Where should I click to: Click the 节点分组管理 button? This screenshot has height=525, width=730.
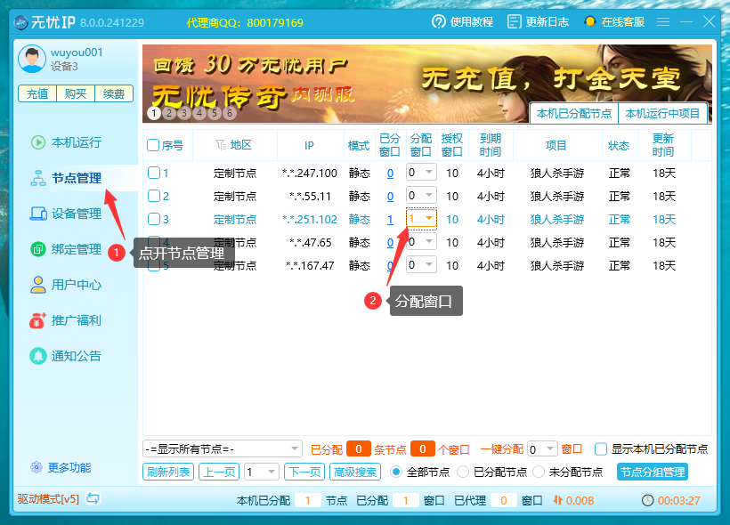coord(653,472)
